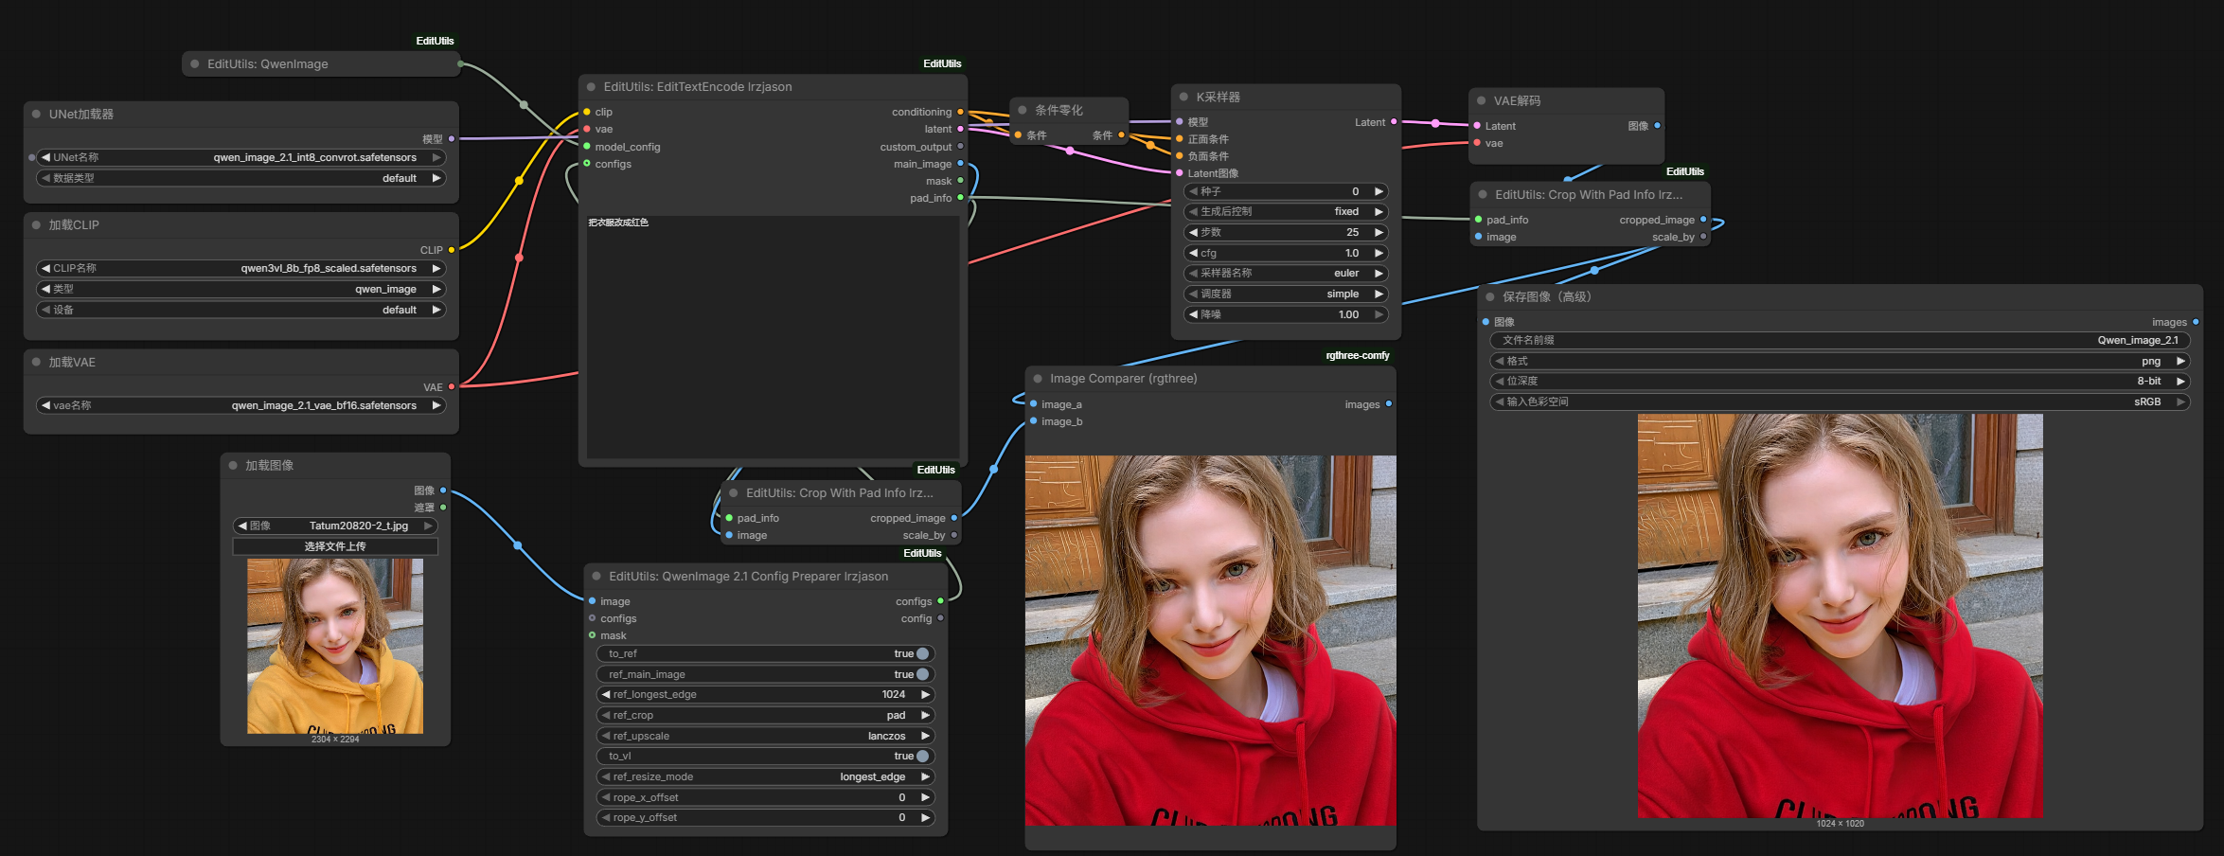Screen dimensions: 2224x856
Task: Click the yellow CLIP output port on 加载CLIP
Action: [452, 250]
